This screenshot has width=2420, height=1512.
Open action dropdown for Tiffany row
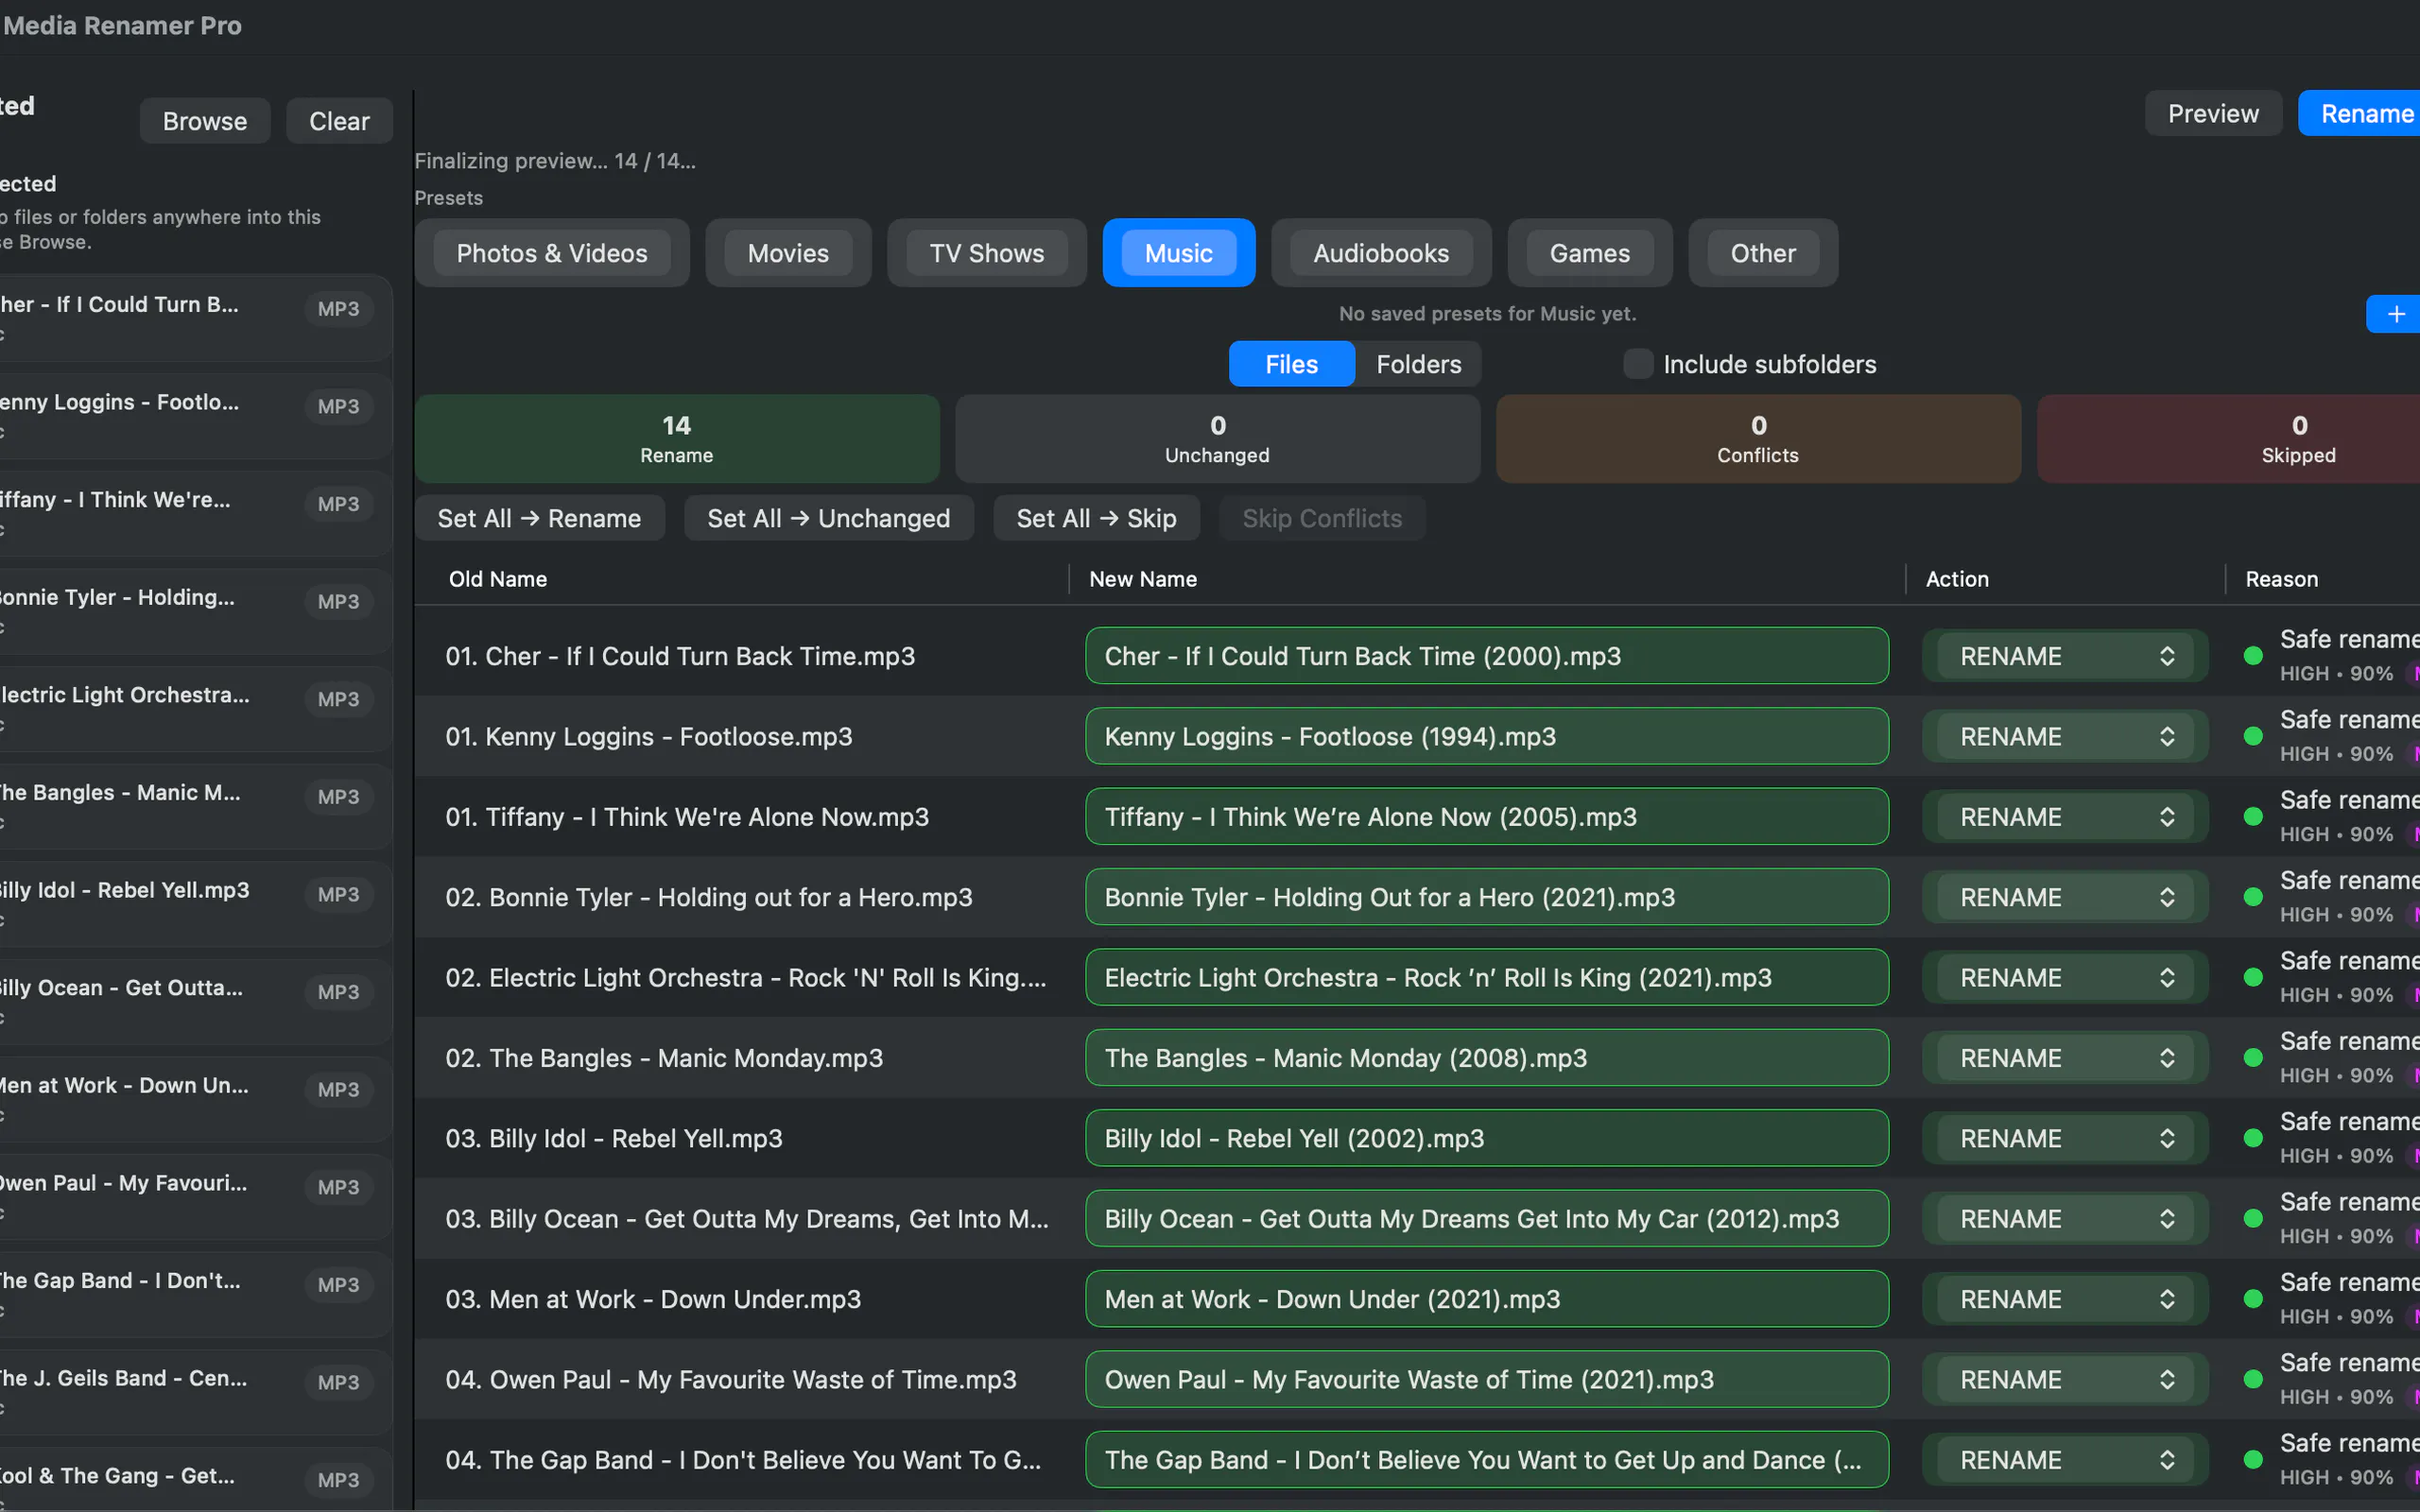click(x=2065, y=817)
